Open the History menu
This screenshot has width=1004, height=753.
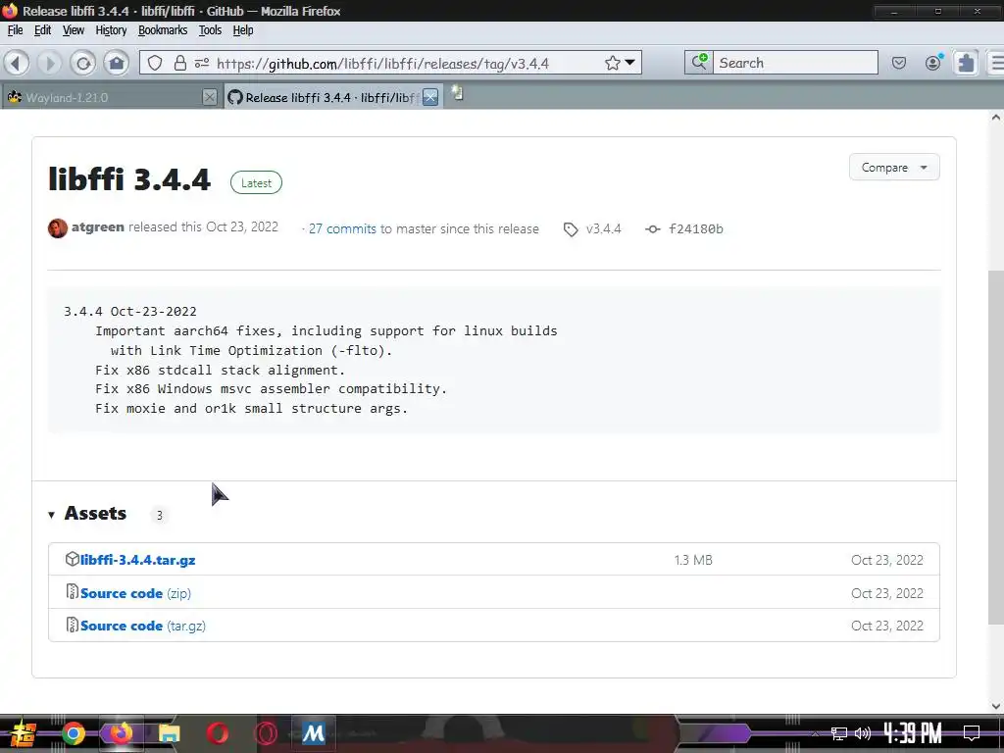pos(111,30)
